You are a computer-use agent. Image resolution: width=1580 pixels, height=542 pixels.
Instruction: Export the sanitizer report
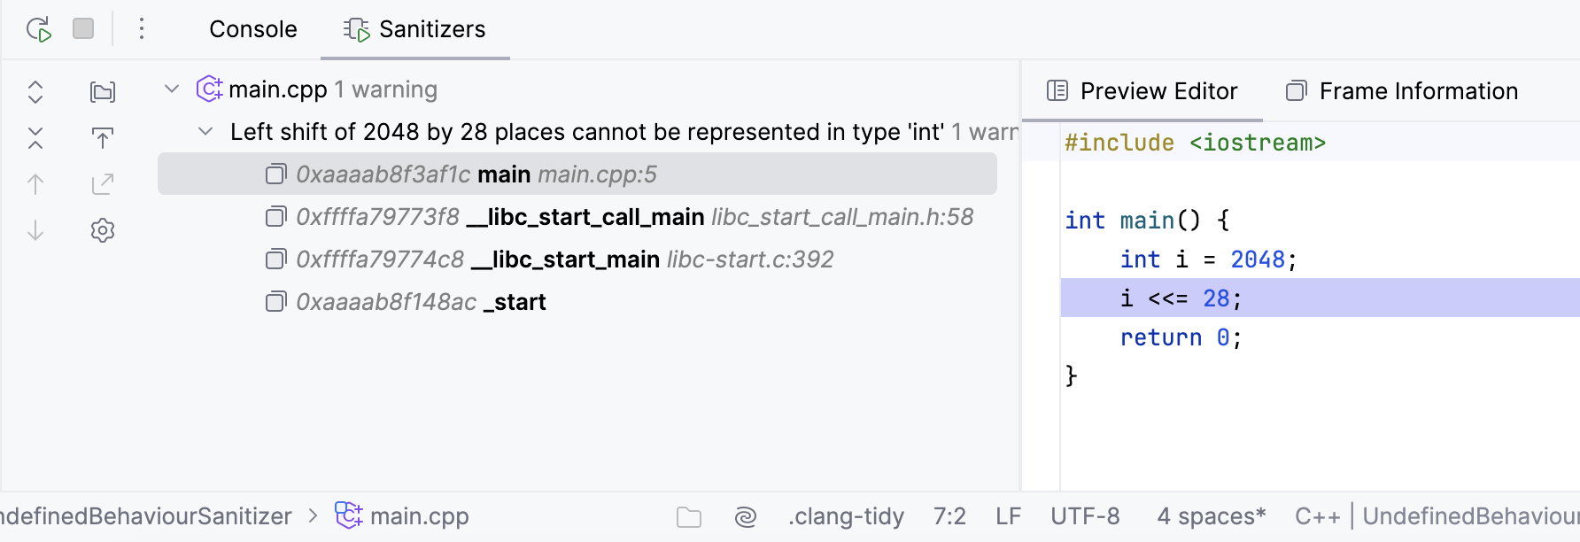[x=103, y=137]
